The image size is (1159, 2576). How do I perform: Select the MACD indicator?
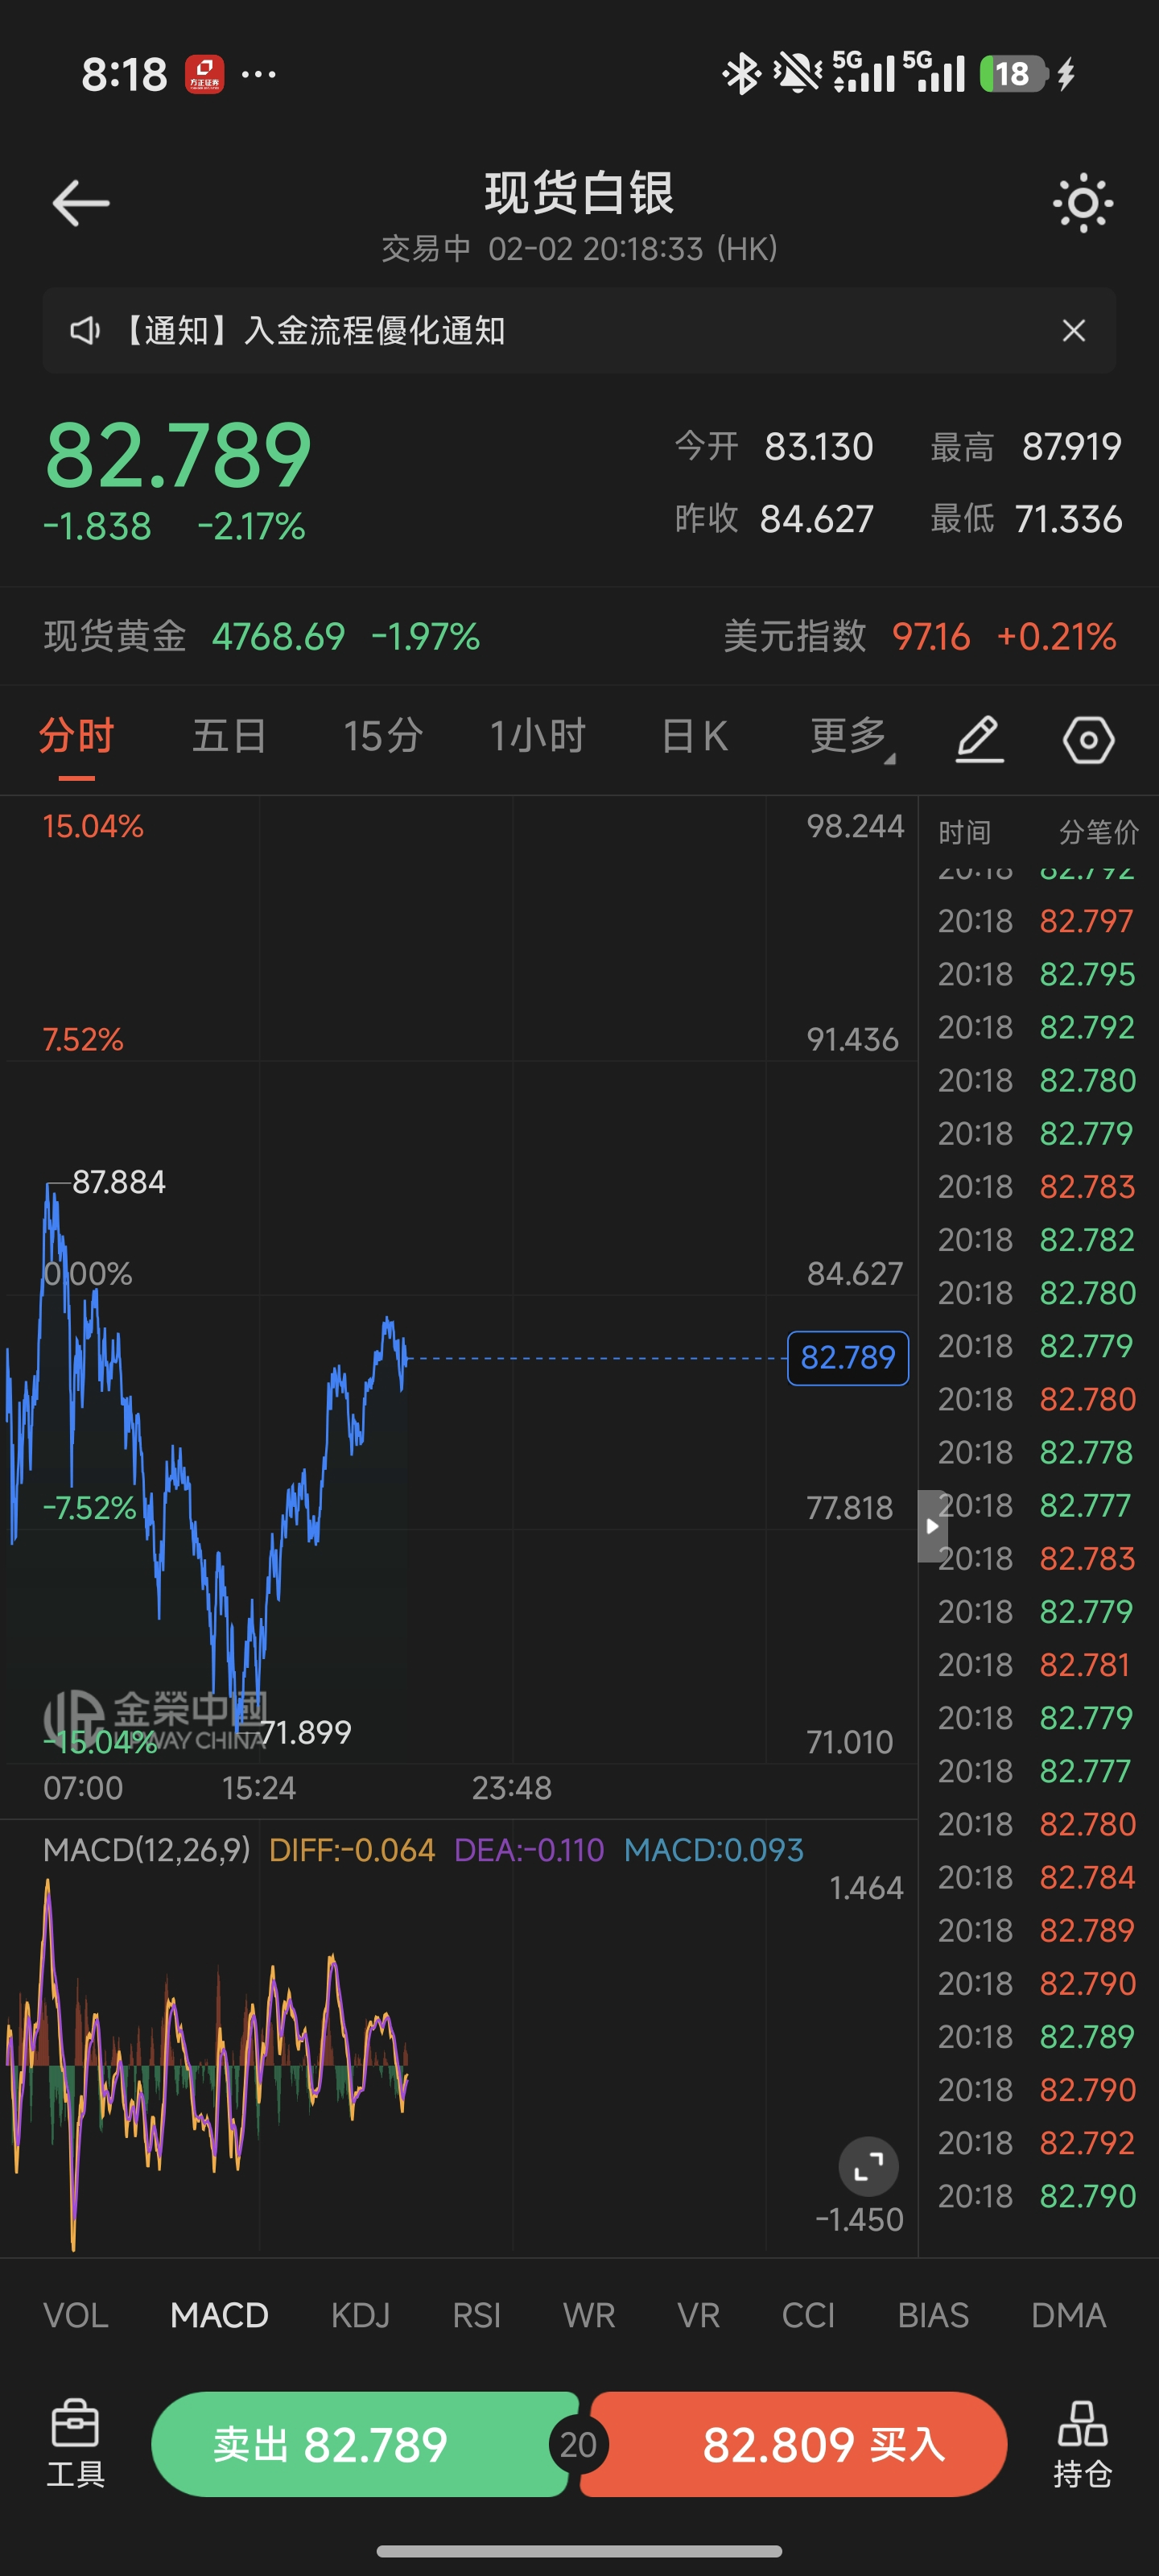point(219,2315)
